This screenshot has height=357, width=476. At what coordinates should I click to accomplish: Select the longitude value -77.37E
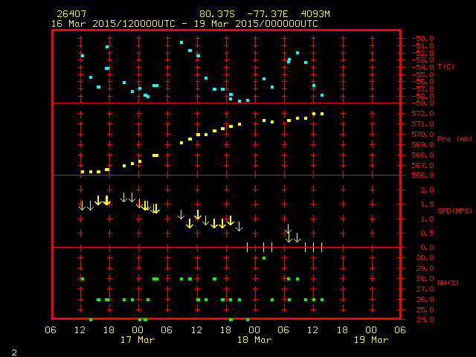click(268, 14)
